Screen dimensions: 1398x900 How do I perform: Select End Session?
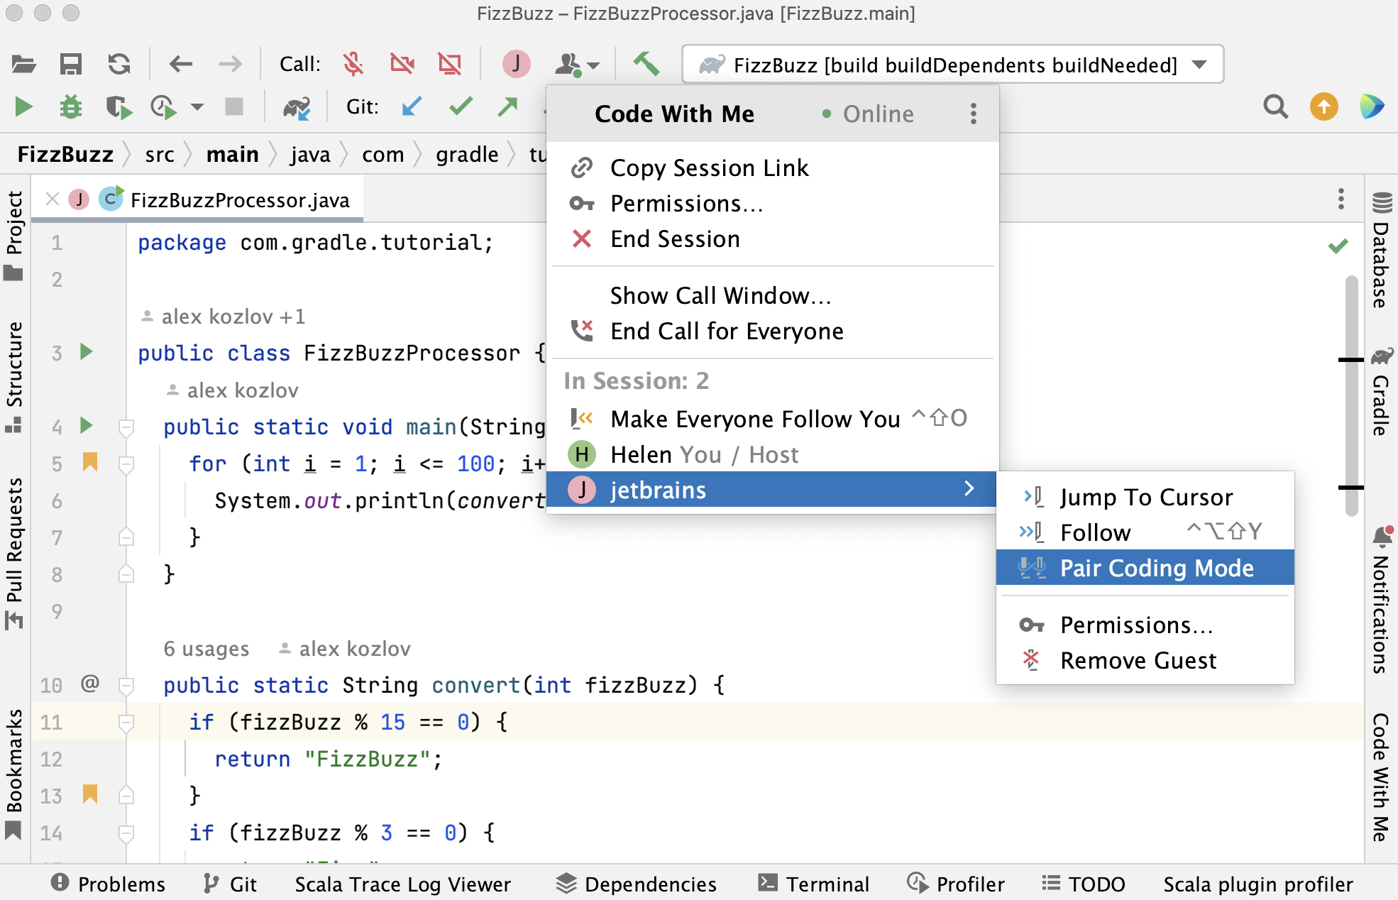(x=773, y=239)
